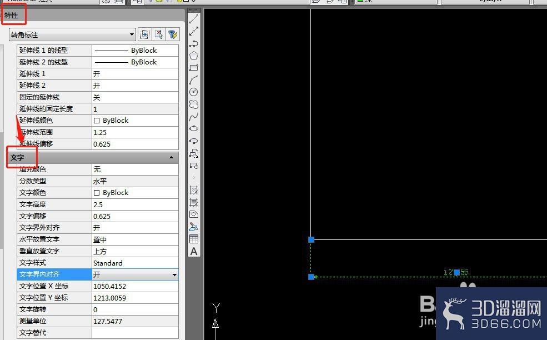
Task: Click the 垂直放置文字 value 上方
Action: [x=135, y=251]
